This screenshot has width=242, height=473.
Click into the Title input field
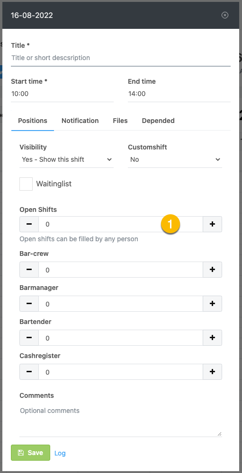point(121,58)
